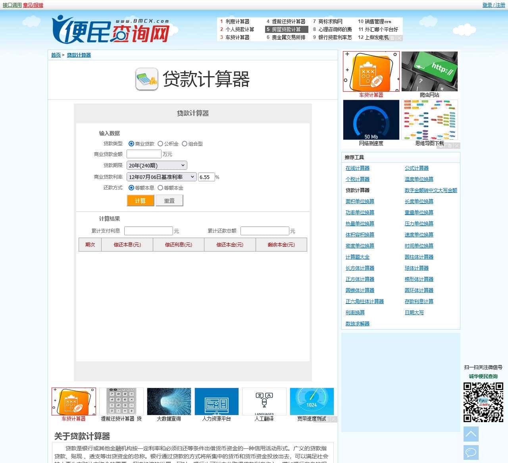Open 销售管理crm in the top ad list
This screenshot has width=508, height=463.
(x=378, y=21)
